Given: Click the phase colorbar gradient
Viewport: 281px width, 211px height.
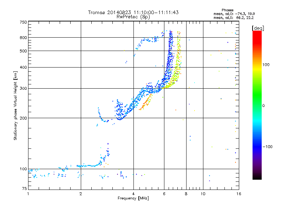Looking at the screenshot, I should pyautogui.click(x=257, y=105).
